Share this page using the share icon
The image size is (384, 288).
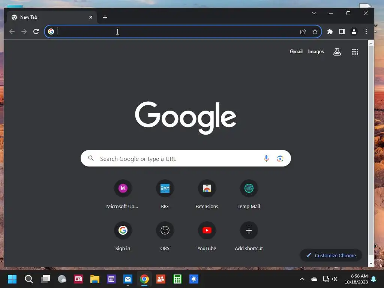303,31
